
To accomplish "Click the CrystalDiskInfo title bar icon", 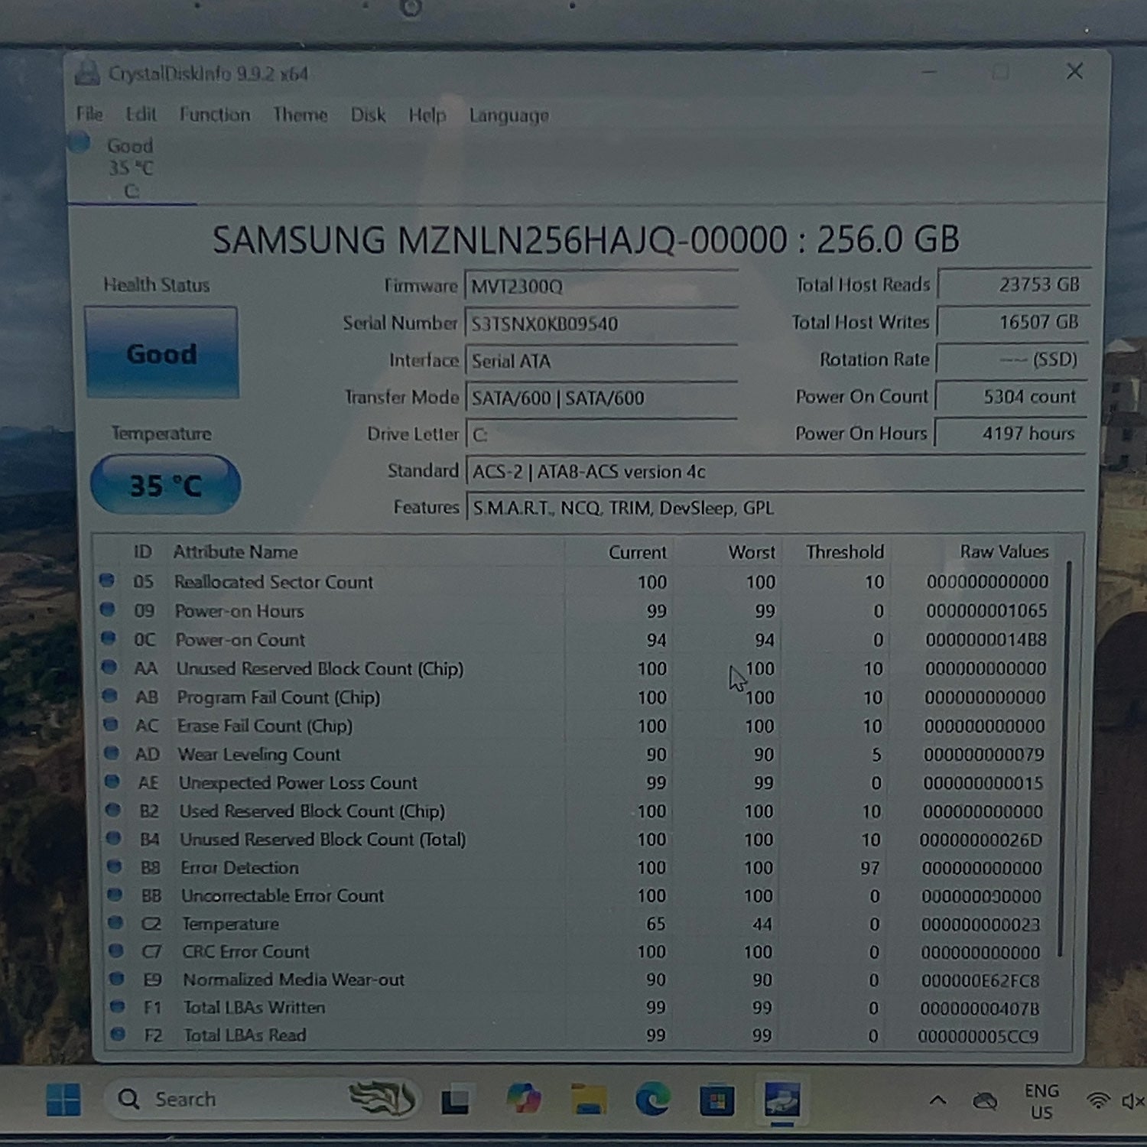I will click(x=88, y=73).
